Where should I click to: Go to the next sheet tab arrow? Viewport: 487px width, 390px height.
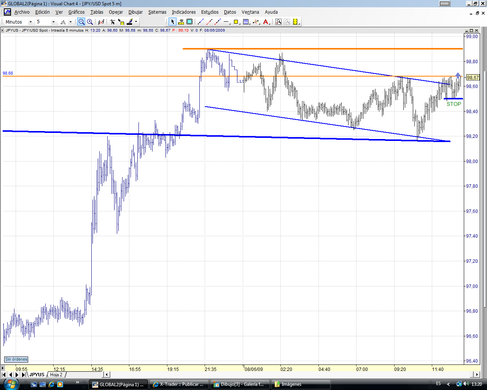point(17,375)
